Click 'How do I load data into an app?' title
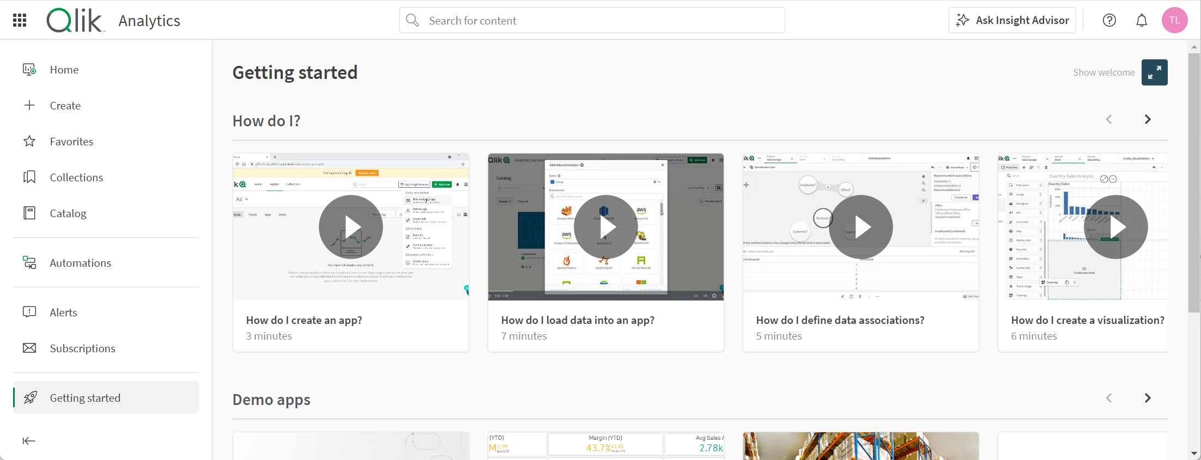The image size is (1201, 460). pyautogui.click(x=578, y=320)
